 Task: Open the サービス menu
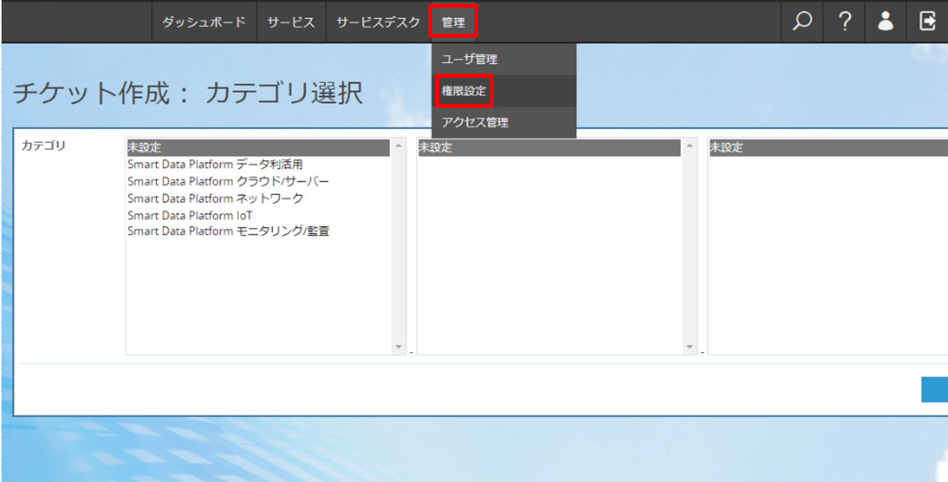pyautogui.click(x=291, y=22)
